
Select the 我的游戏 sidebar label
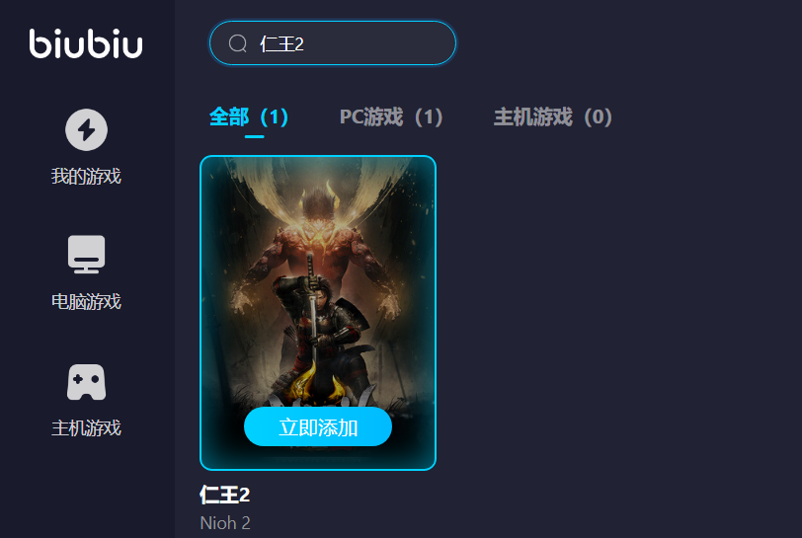coord(86,176)
